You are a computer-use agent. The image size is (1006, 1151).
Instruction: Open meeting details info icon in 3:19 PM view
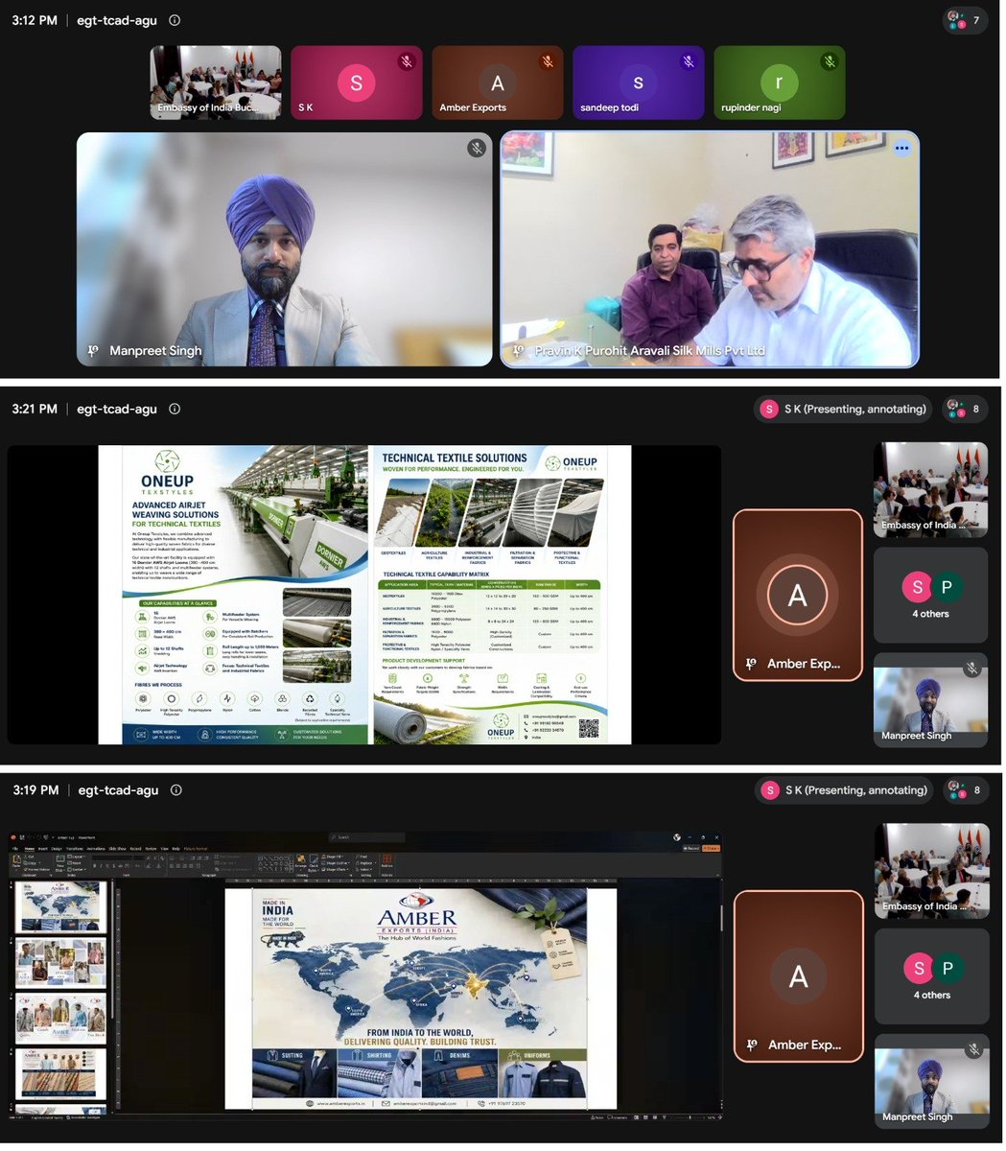(175, 790)
